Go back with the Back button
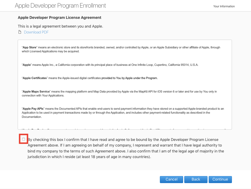The width and height of the screenshot is (251, 189). [196, 179]
